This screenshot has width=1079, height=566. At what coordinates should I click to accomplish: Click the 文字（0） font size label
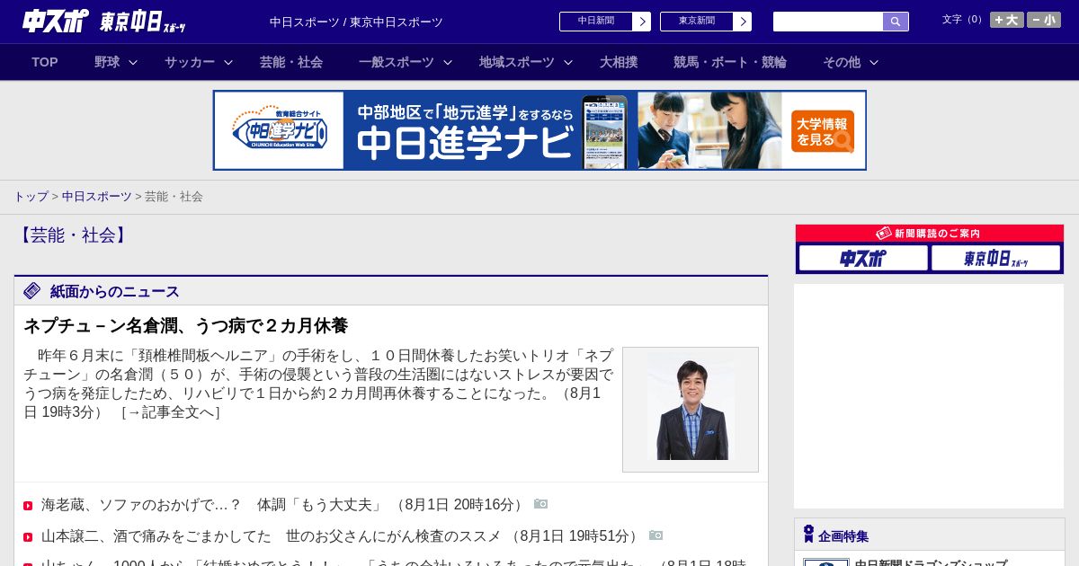[963, 19]
